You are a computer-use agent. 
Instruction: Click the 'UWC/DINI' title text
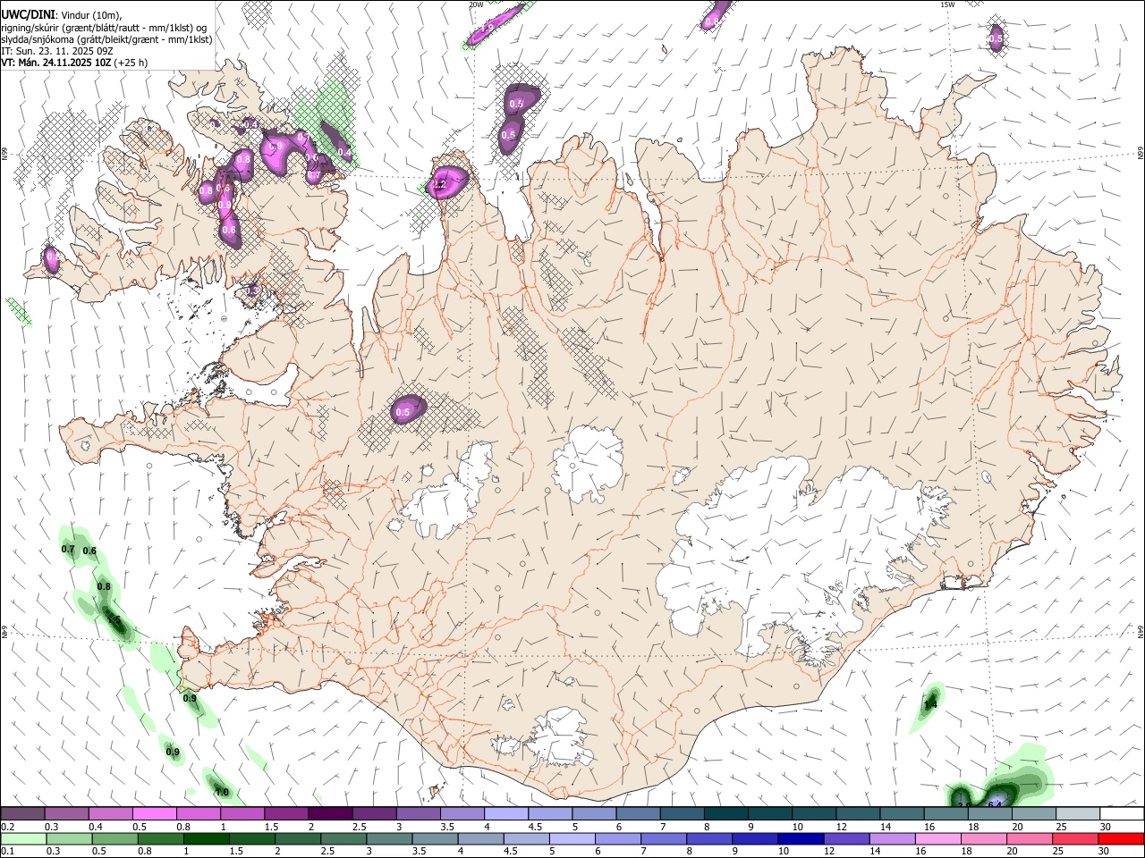click(28, 14)
